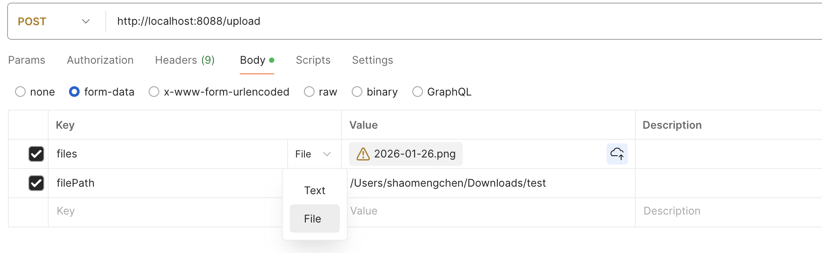Switch to the Params tab
This screenshot has width=822, height=253.
(x=27, y=60)
